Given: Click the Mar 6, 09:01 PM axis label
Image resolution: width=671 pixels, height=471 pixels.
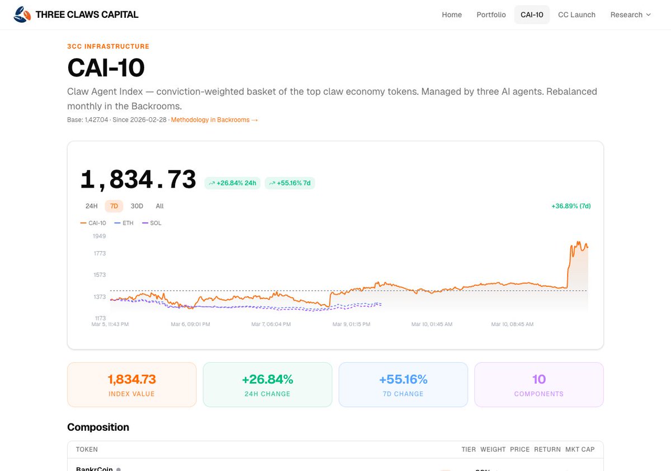Looking at the screenshot, I should (191, 324).
